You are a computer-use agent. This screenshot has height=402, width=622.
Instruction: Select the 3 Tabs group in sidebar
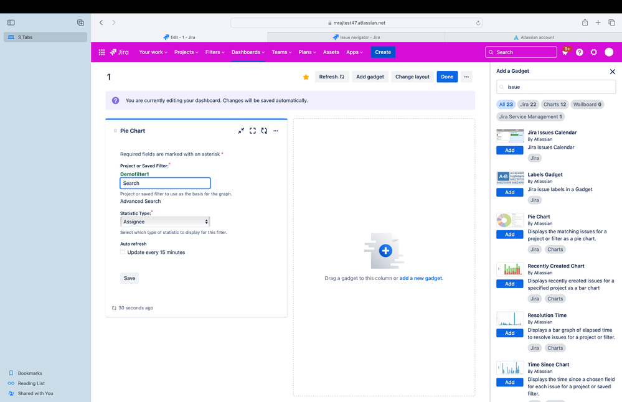[x=45, y=37]
